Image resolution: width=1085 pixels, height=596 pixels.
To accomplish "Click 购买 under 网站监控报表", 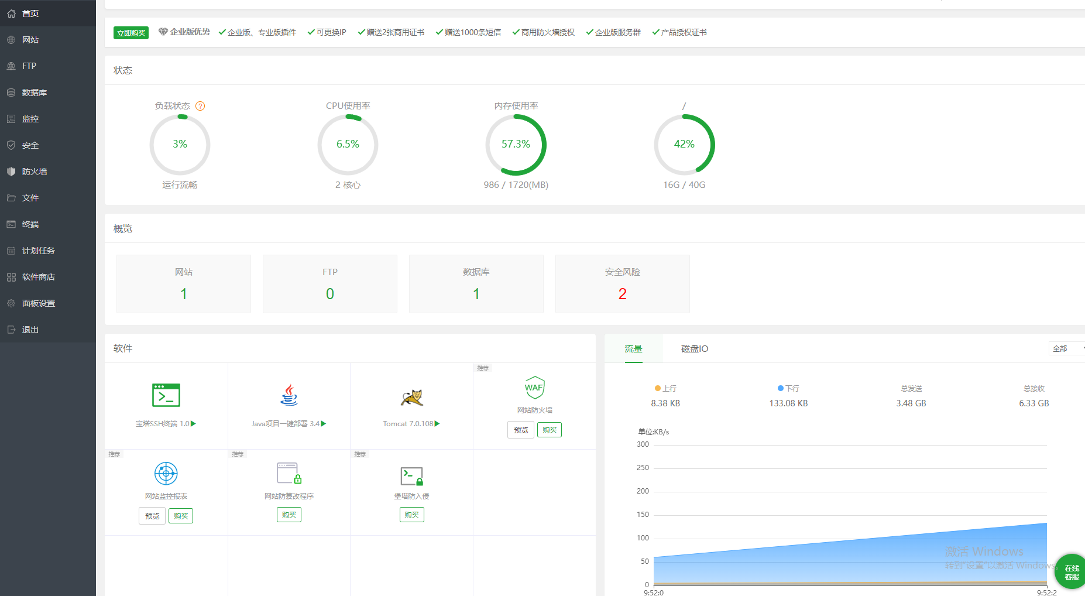I will pyautogui.click(x=181, y=516).
